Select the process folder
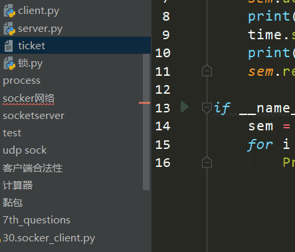The height and width of the screenshot is (252, 295). point(22,80)
